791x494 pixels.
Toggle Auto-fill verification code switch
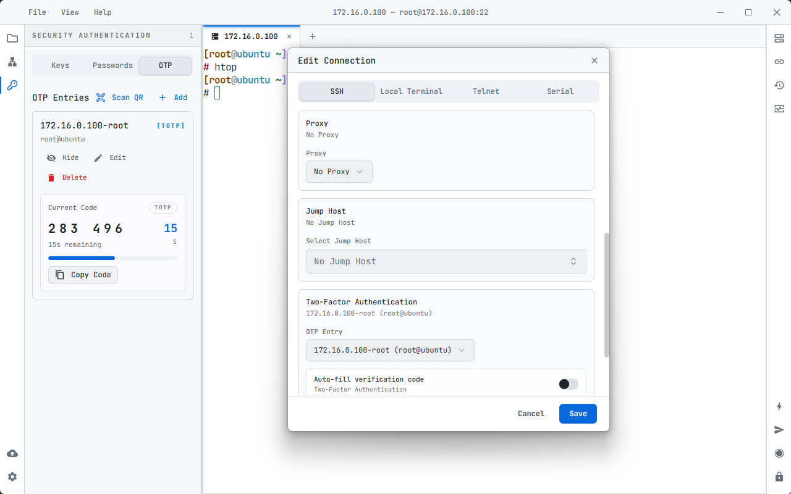(x=569, y=384)
